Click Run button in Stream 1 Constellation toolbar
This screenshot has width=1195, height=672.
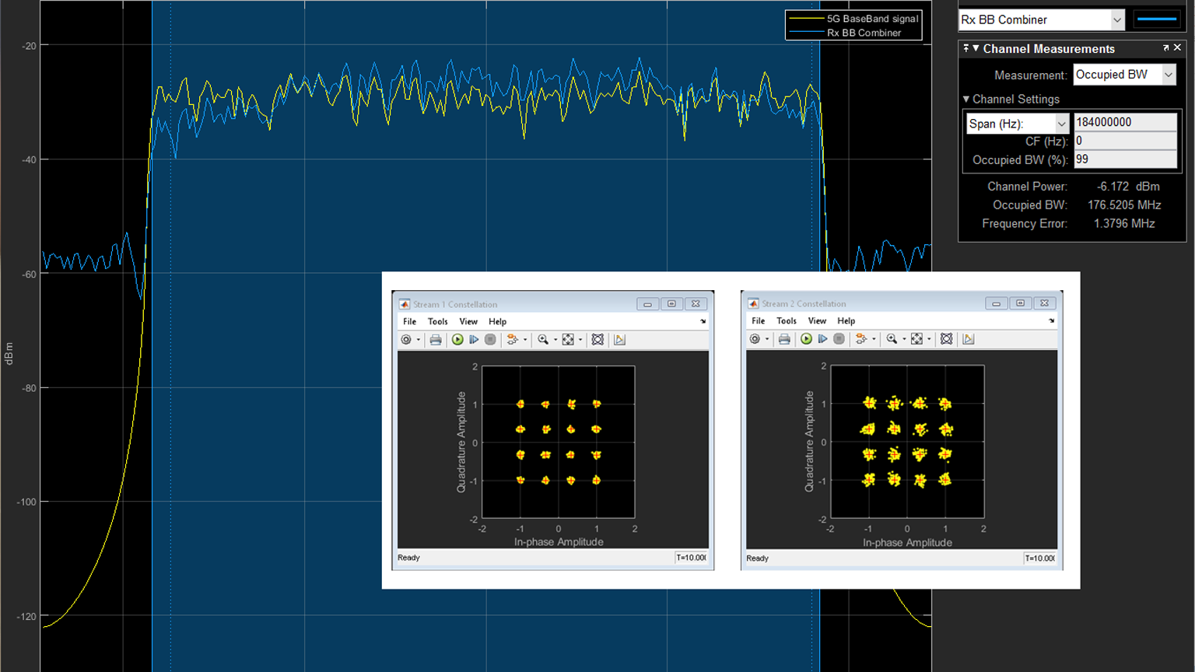coord(457,340)
